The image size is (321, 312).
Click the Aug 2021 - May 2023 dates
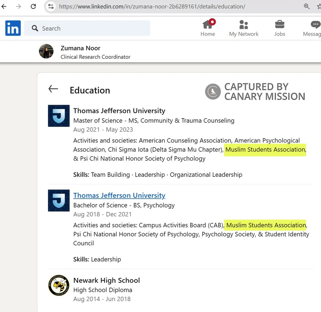click(103, 129)
